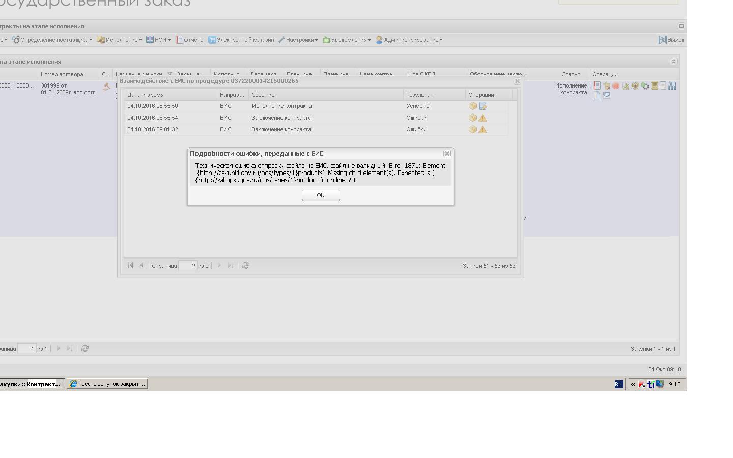733x458 pixels.
Task: Click the page number field in EIS log pager
Action: click(x=188, y=266)
